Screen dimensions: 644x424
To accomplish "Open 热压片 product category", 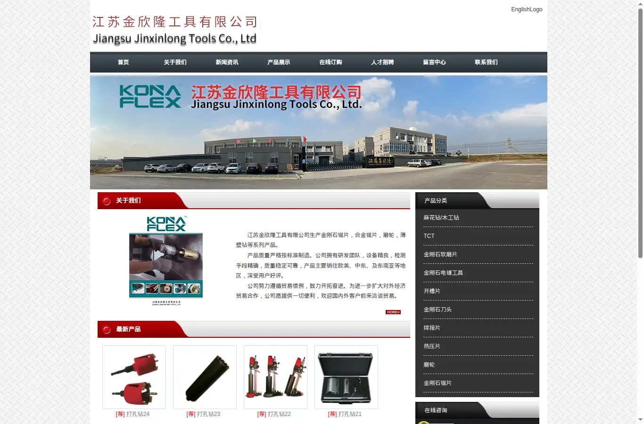I will [432, 346].
